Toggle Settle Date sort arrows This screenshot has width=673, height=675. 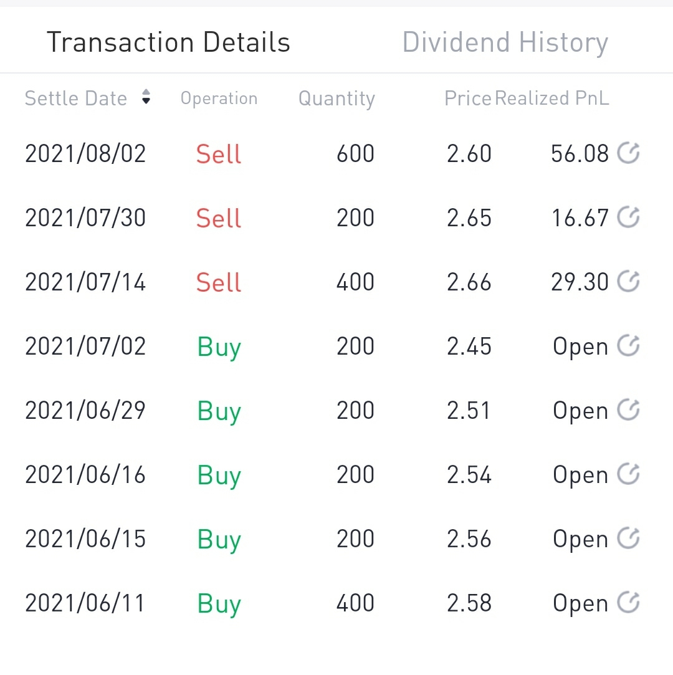[x=146, y=97]
